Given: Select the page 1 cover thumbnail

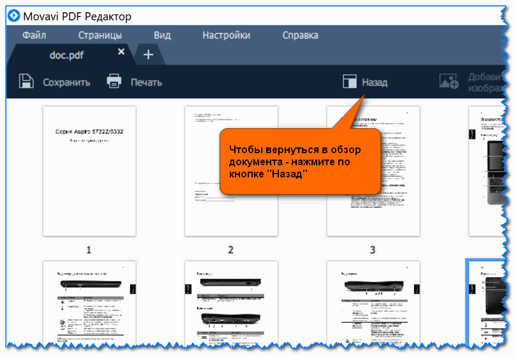Looking at the screenshot, I should click(89, 171).
